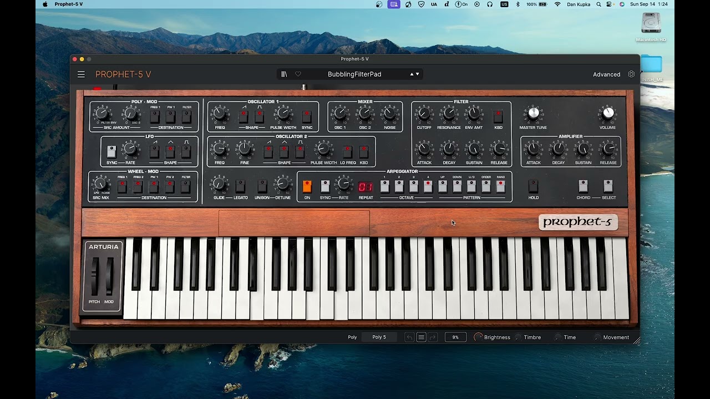Image resolution: width=710 pixels, height=399 pixels.
Task: Toggle Wheel-Mod PW 2 destination
Action: pos(170,187)
